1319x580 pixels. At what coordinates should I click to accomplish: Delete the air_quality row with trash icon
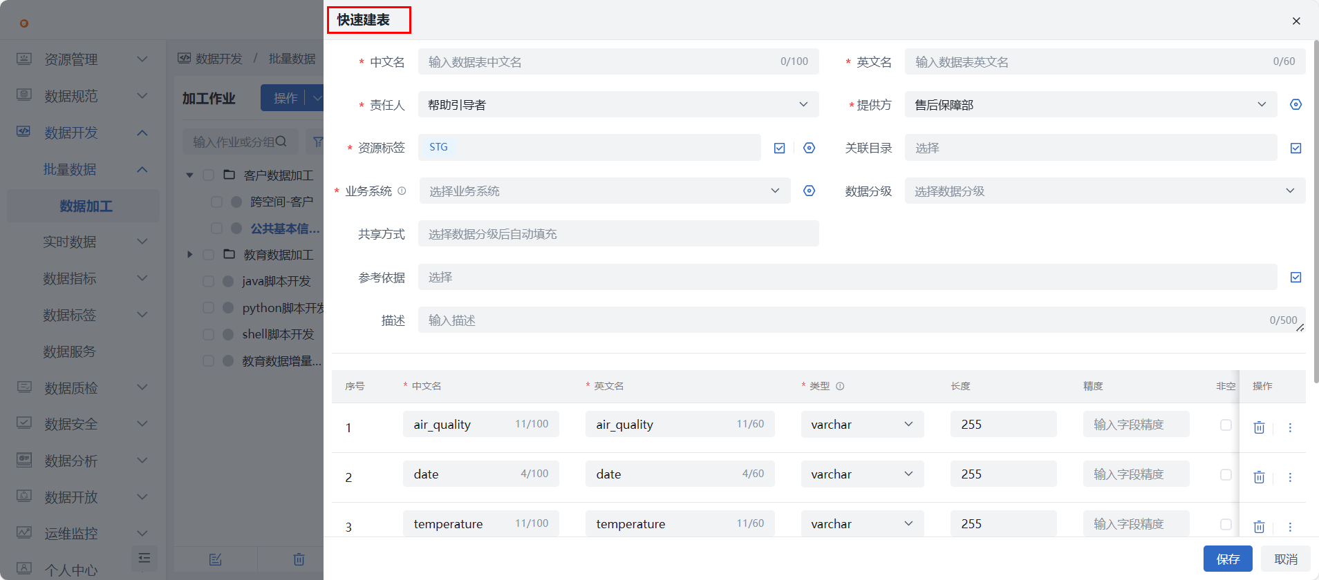click(1259, 427)
